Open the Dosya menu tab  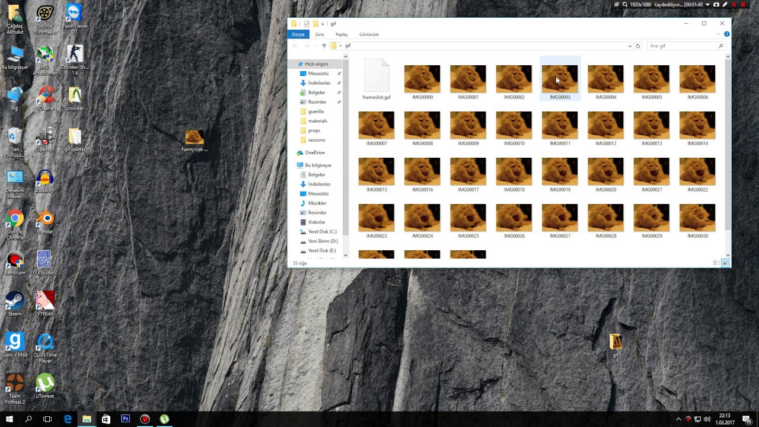298,34
